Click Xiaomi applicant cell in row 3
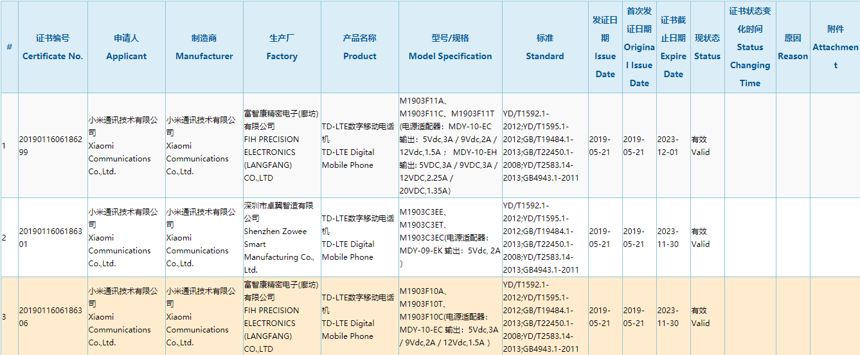The width and height of the screenshot is (860, 355). pyautogui.click(x=126, y=316)
